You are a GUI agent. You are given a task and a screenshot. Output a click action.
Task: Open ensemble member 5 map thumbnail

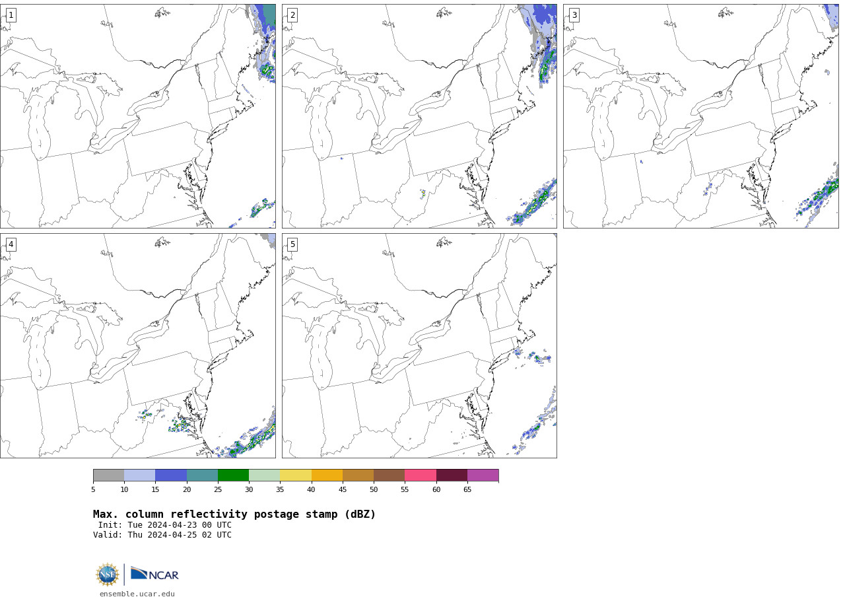419,345
